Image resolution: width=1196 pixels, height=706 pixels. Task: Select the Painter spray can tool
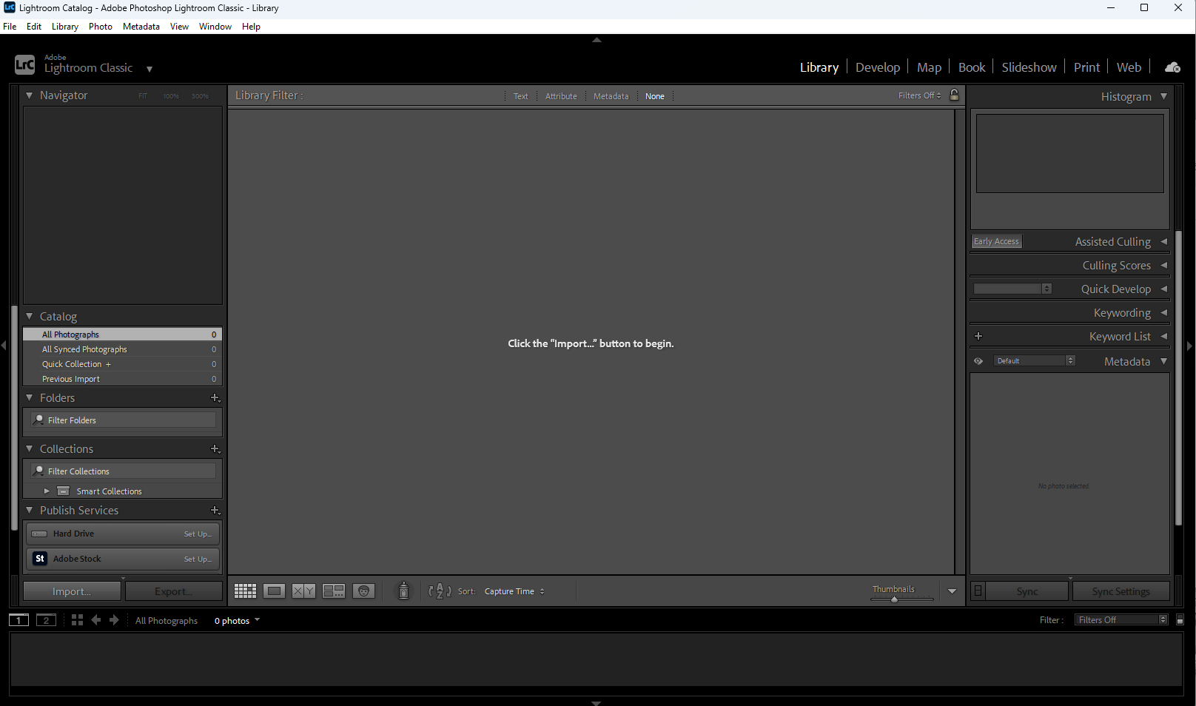point(403,591)
